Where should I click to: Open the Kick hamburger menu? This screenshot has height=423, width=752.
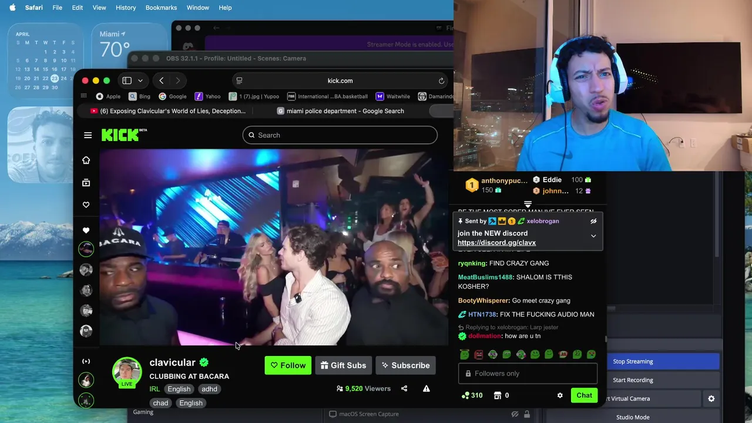[x=88, y=135]
